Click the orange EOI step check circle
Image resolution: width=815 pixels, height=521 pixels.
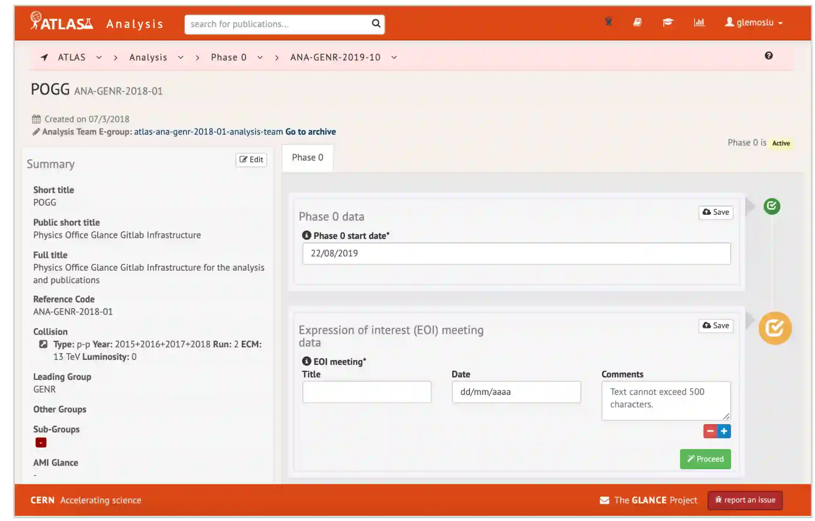(775, 328)
